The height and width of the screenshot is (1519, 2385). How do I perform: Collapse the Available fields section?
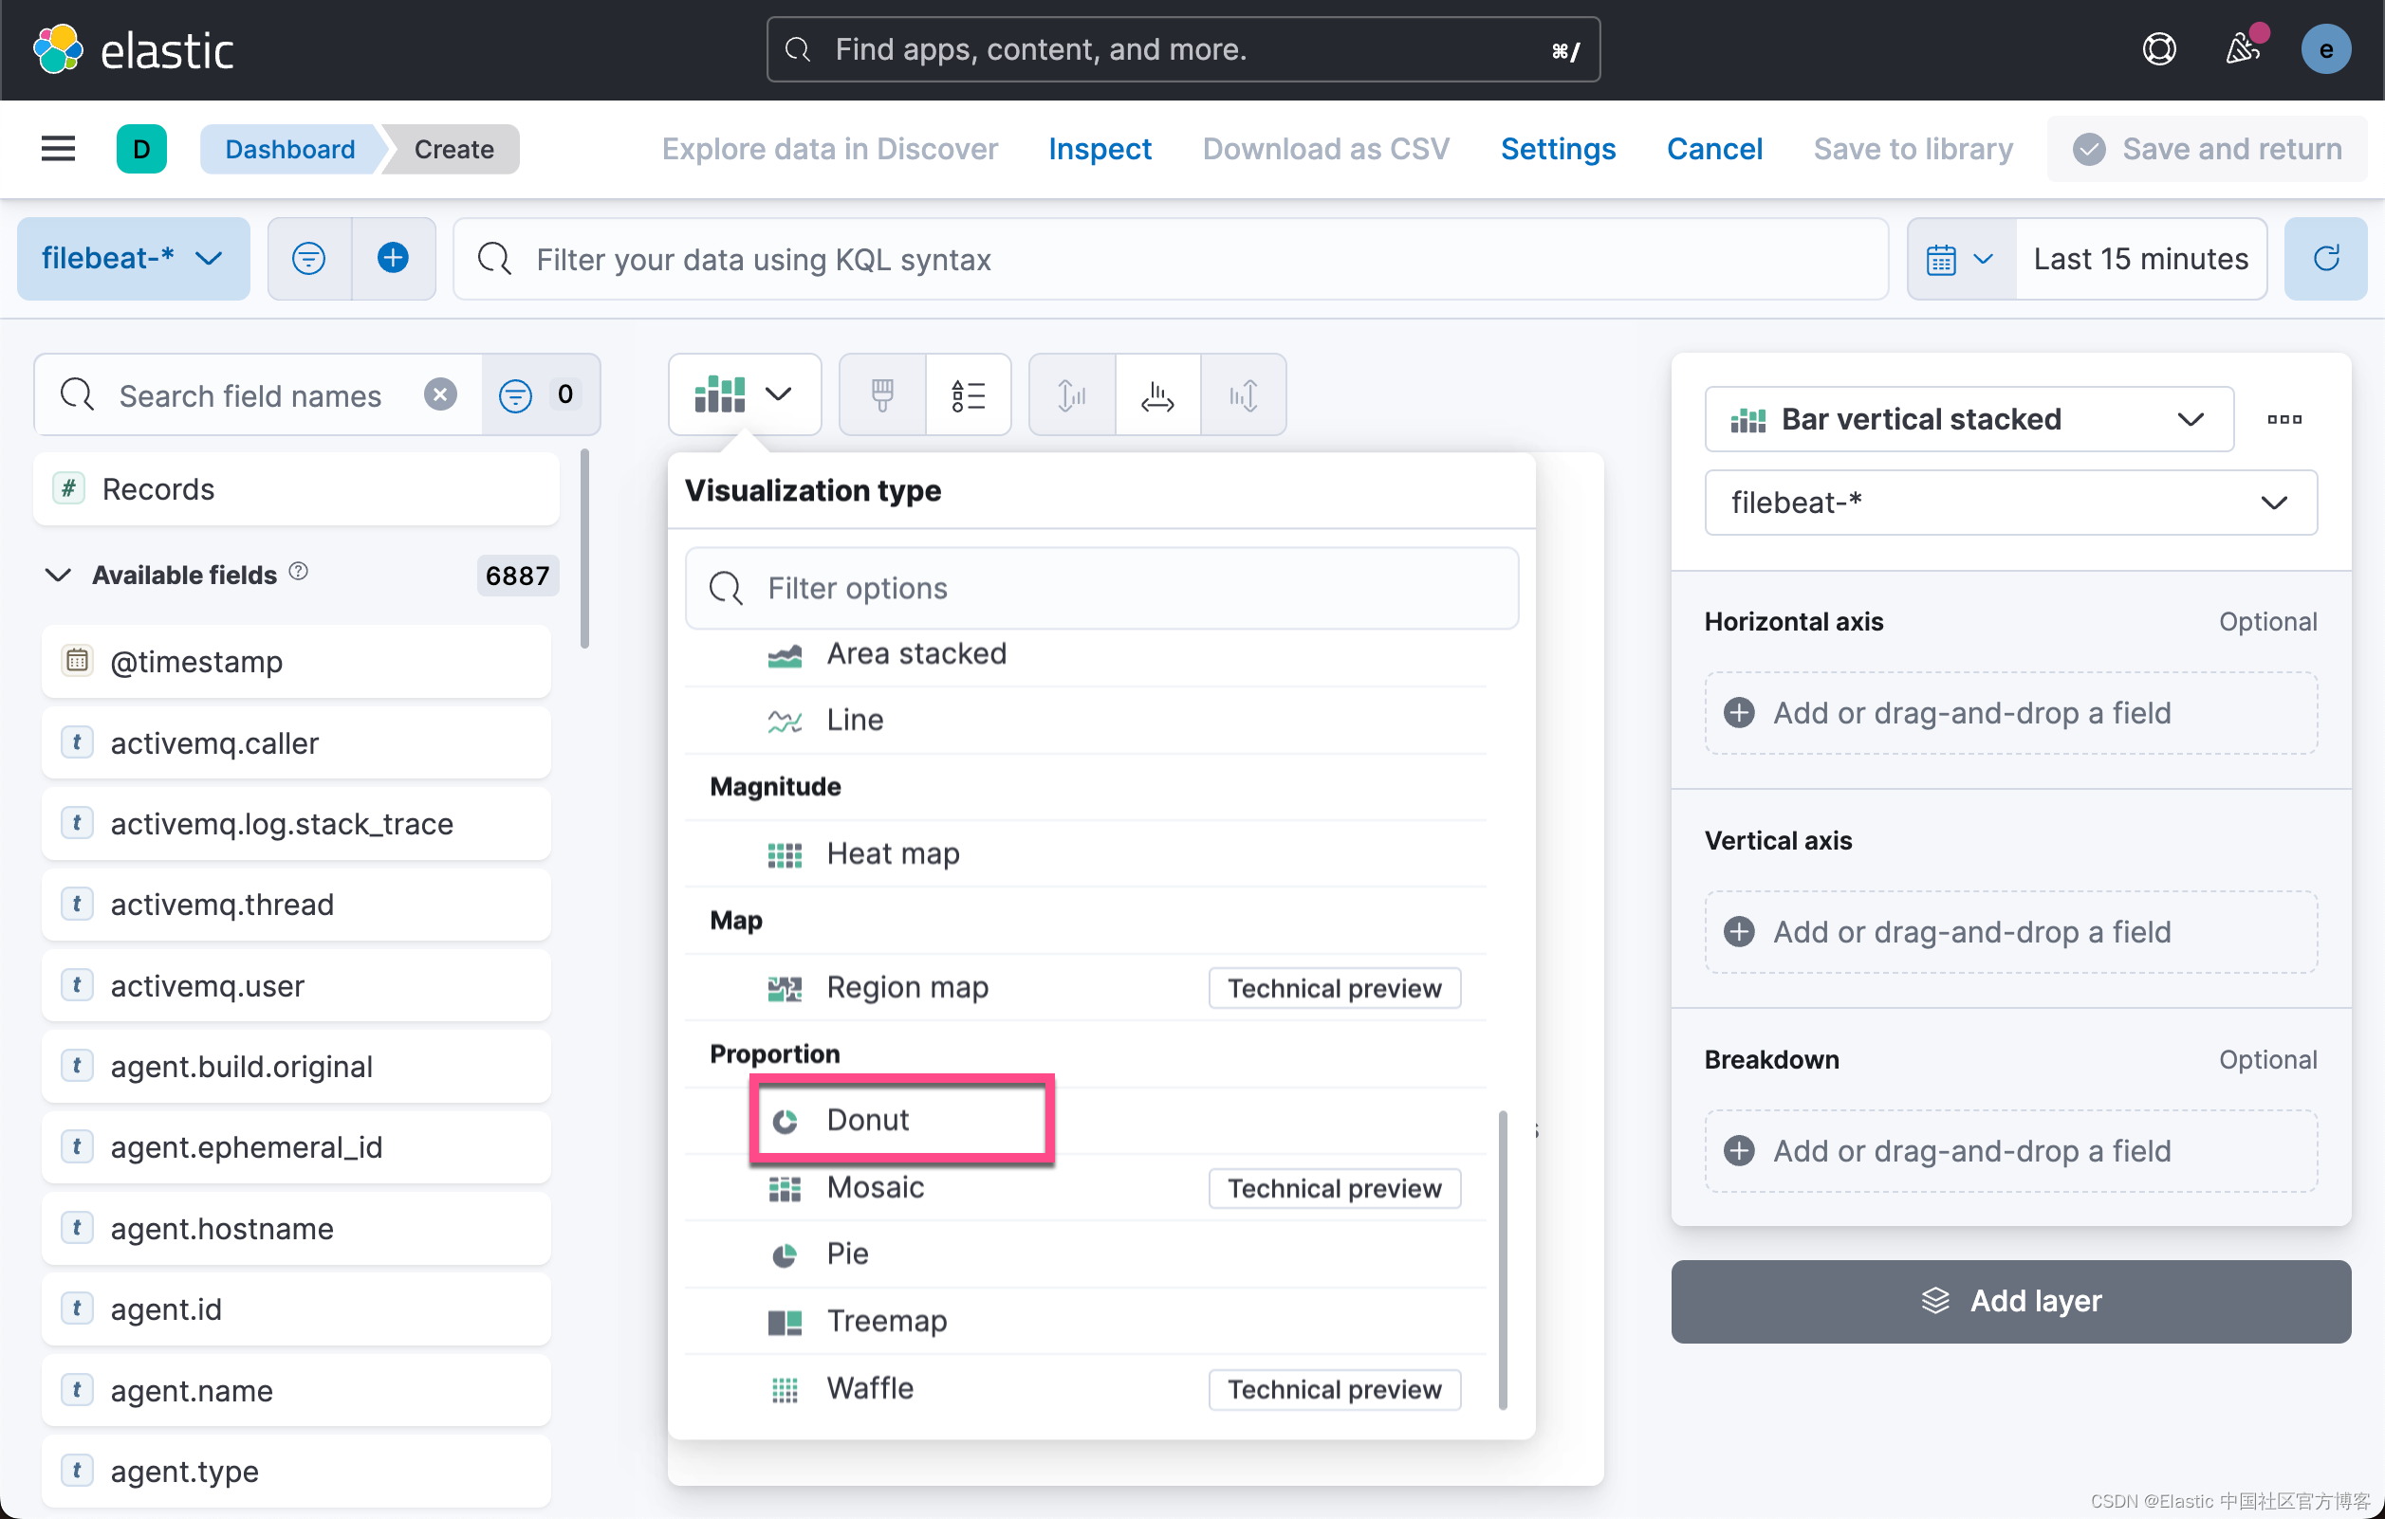[x=59, y=576]
